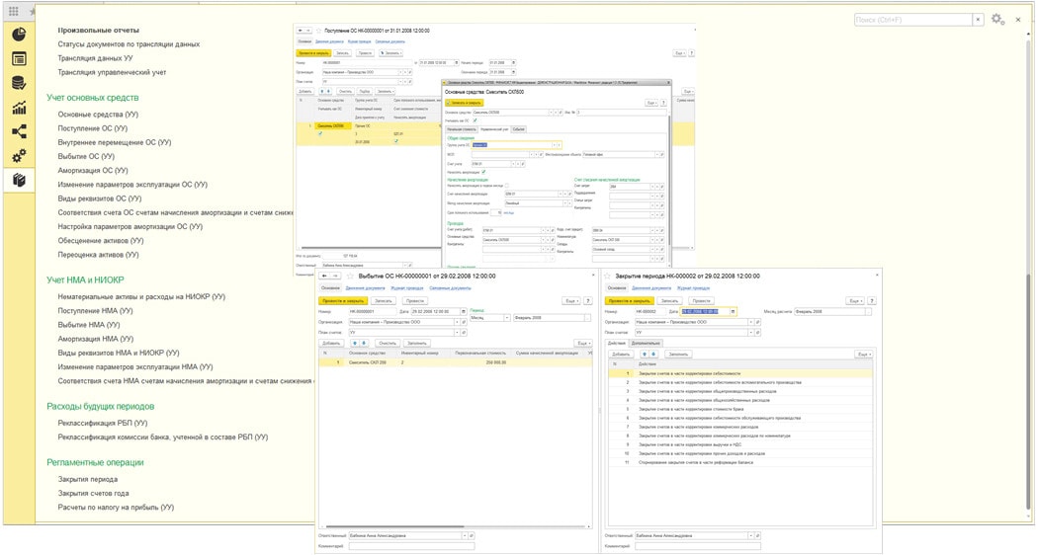Viewport: 1038px width, 555px height.
Task: Open 'Амортизация ОС (УУ)' link
Action: tap(93, 170)
